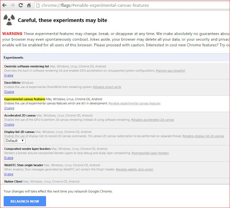Enable Override software rendering list
This screenshot has width=230, height=208.
[x=9, y=75]
